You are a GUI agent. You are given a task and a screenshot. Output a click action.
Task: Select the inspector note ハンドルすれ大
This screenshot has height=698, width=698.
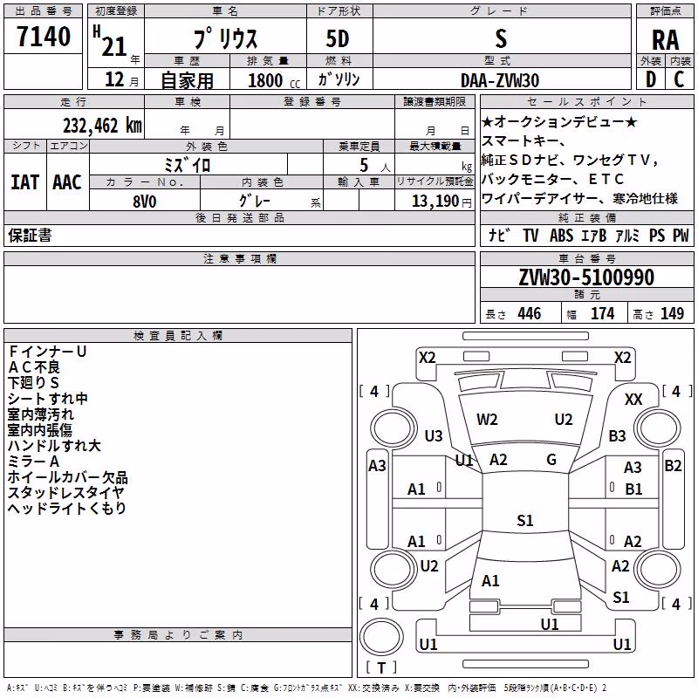tap(54, 446)
